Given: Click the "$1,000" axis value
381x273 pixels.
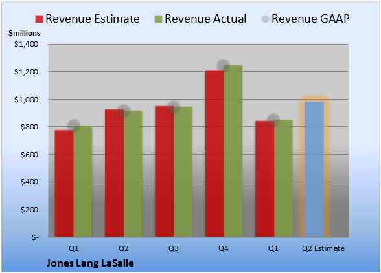Looking at the screenshot, I should [26, 100].
